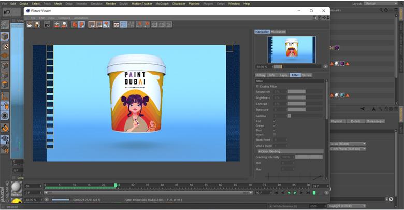Click the Navigator zoom slider
This screenshot has height=210, width=404.
click(297, 66)
